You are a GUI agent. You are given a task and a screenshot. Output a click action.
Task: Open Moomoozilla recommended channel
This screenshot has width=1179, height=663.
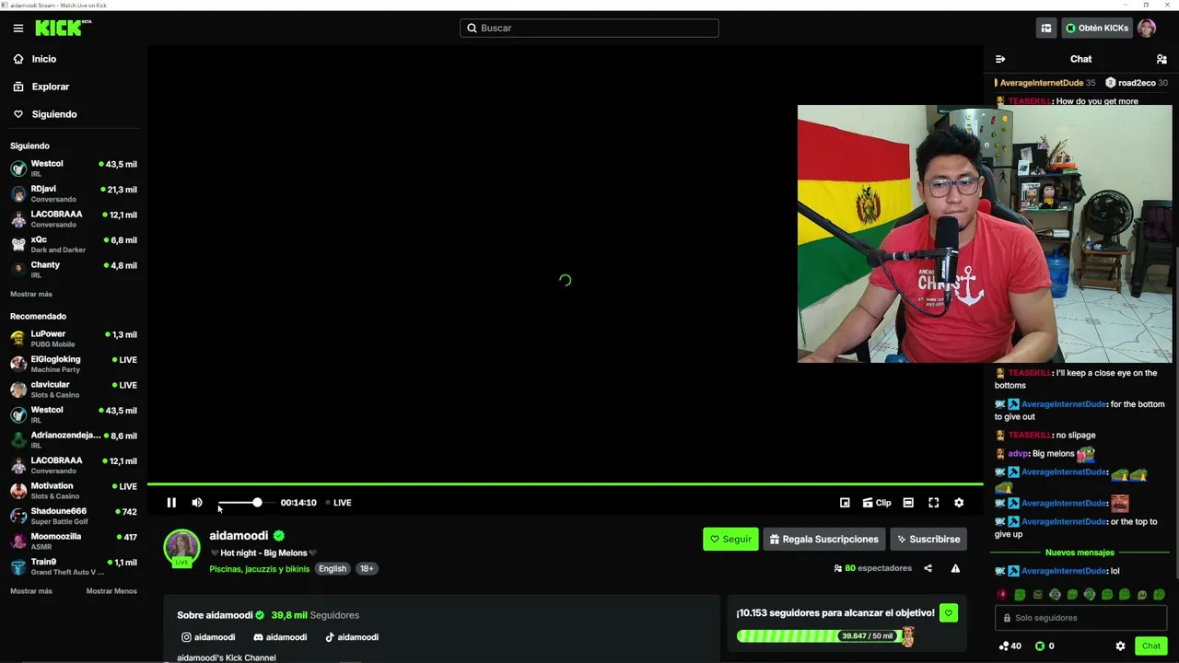coord(74,541)
